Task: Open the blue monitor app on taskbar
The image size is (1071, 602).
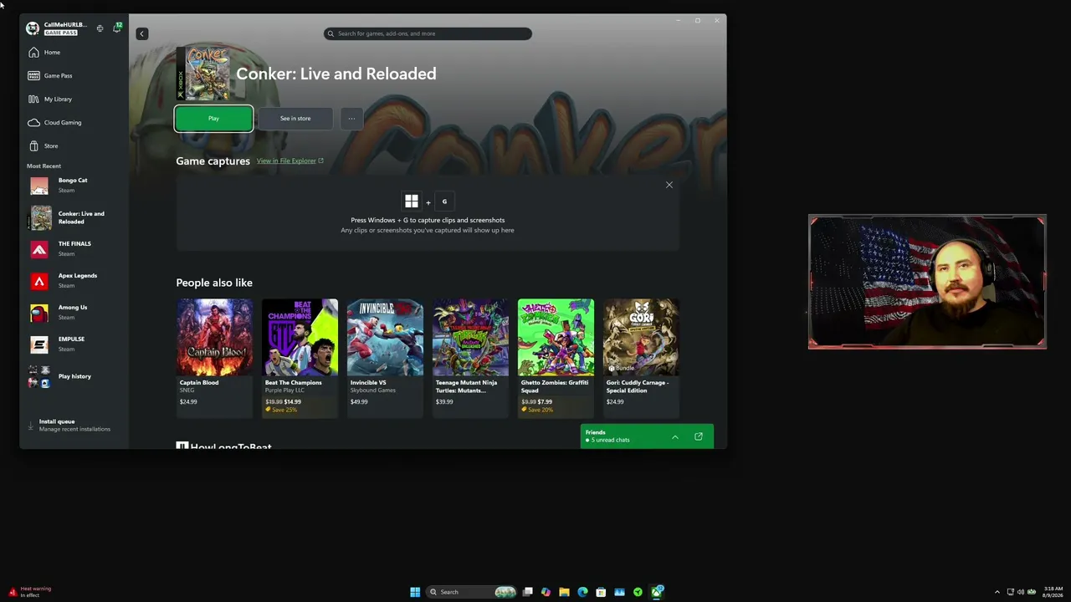Action: coord(619,592)
